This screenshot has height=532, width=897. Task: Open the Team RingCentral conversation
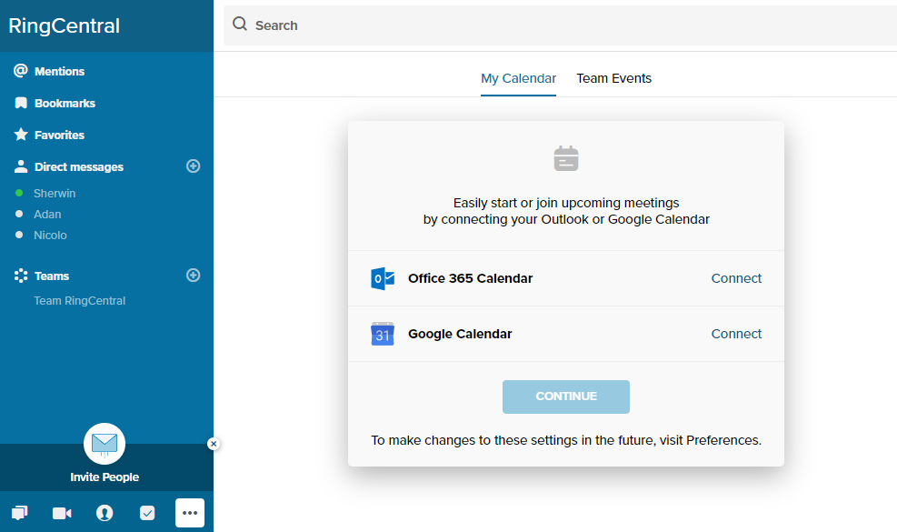coord(80,301)
